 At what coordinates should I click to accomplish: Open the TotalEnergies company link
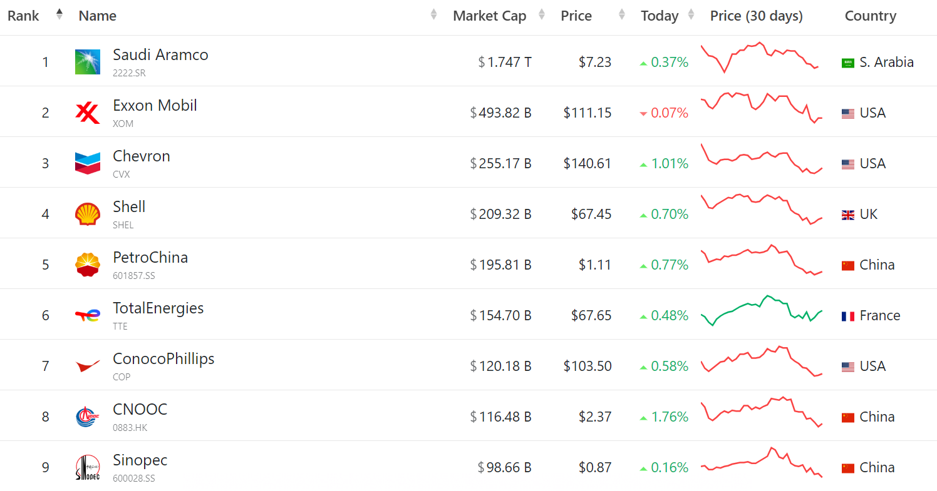click(x=158, y=308)
